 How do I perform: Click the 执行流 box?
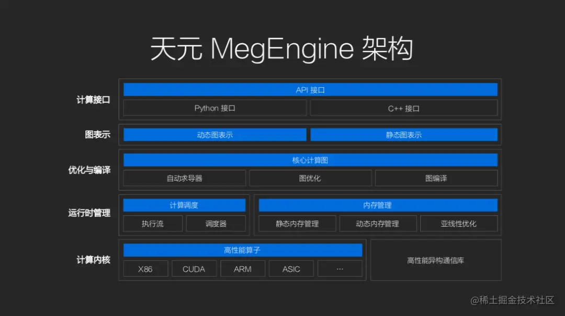click(x=153, y=224)
